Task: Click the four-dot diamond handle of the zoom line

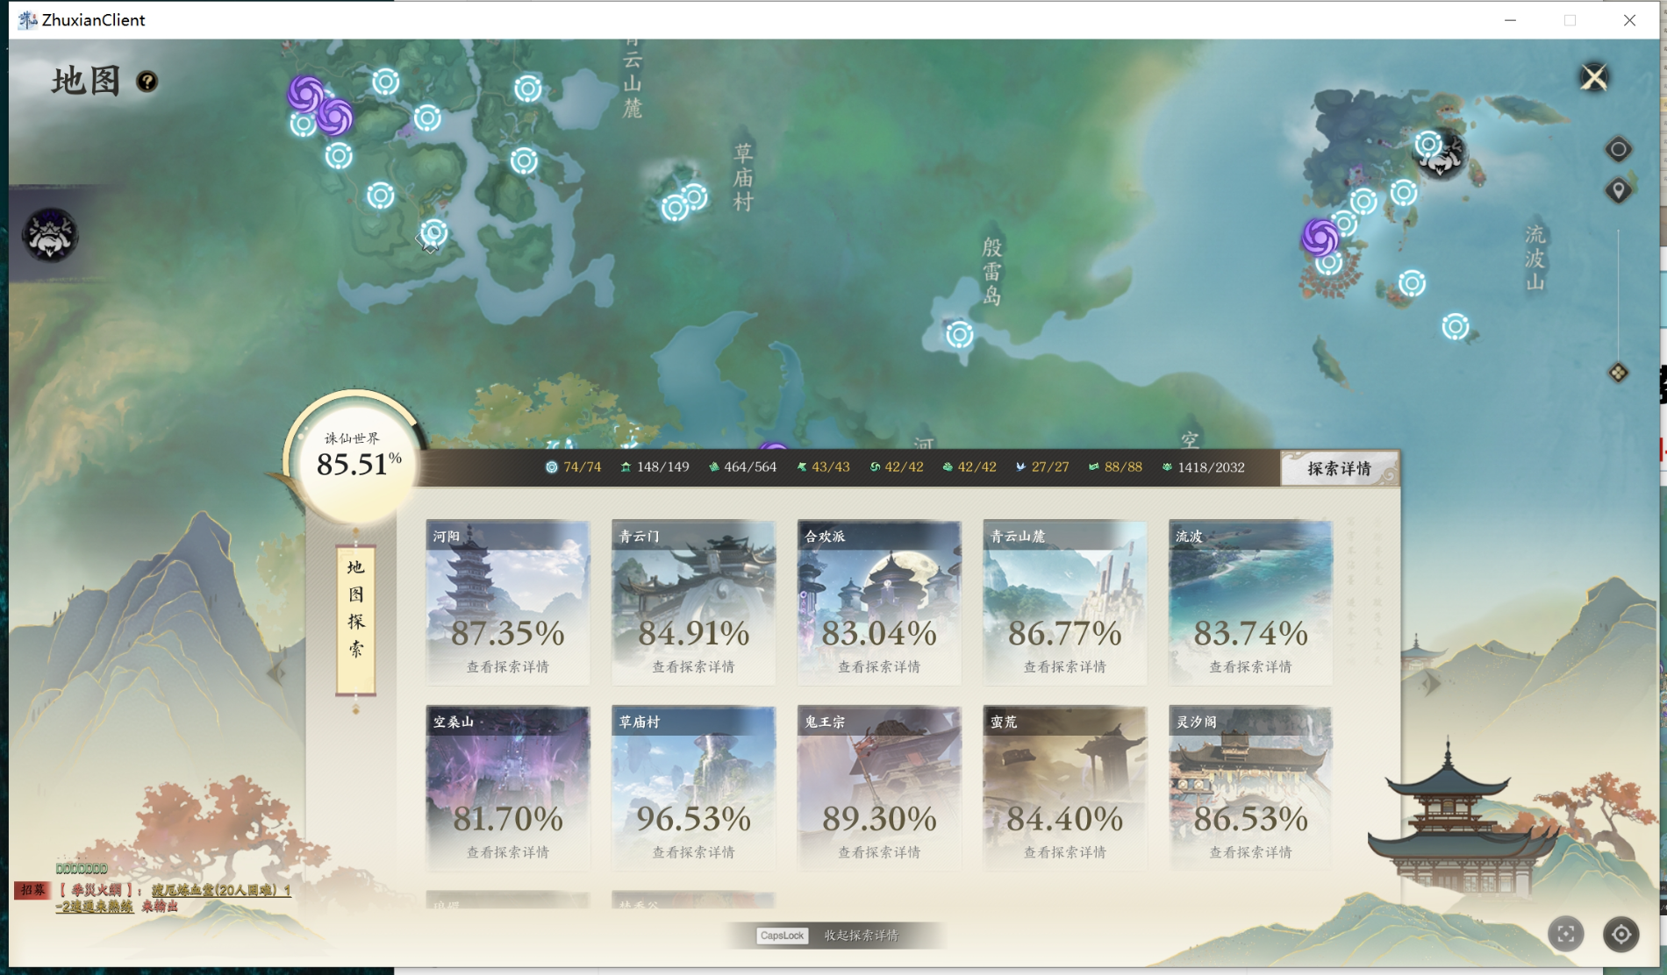Action: pos(1619,373)
